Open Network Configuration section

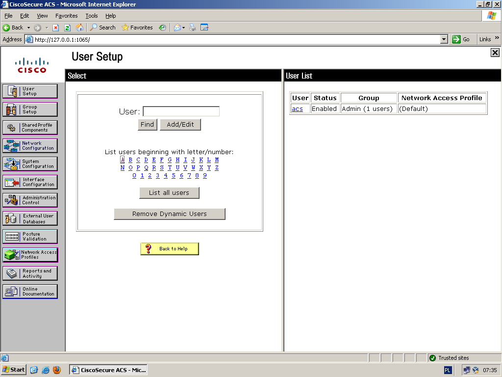pyautogui.click(x=30, y=146)
